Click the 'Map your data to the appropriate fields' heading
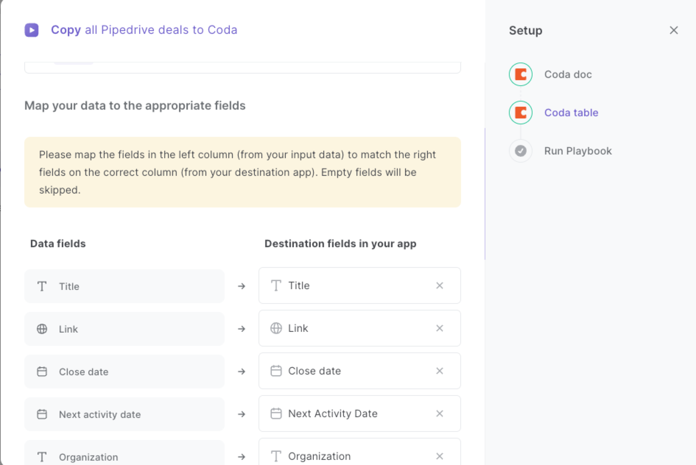Image resolution: width=696 pixels, height=465 pixels. pyautogui.click(x=135, y=106)
